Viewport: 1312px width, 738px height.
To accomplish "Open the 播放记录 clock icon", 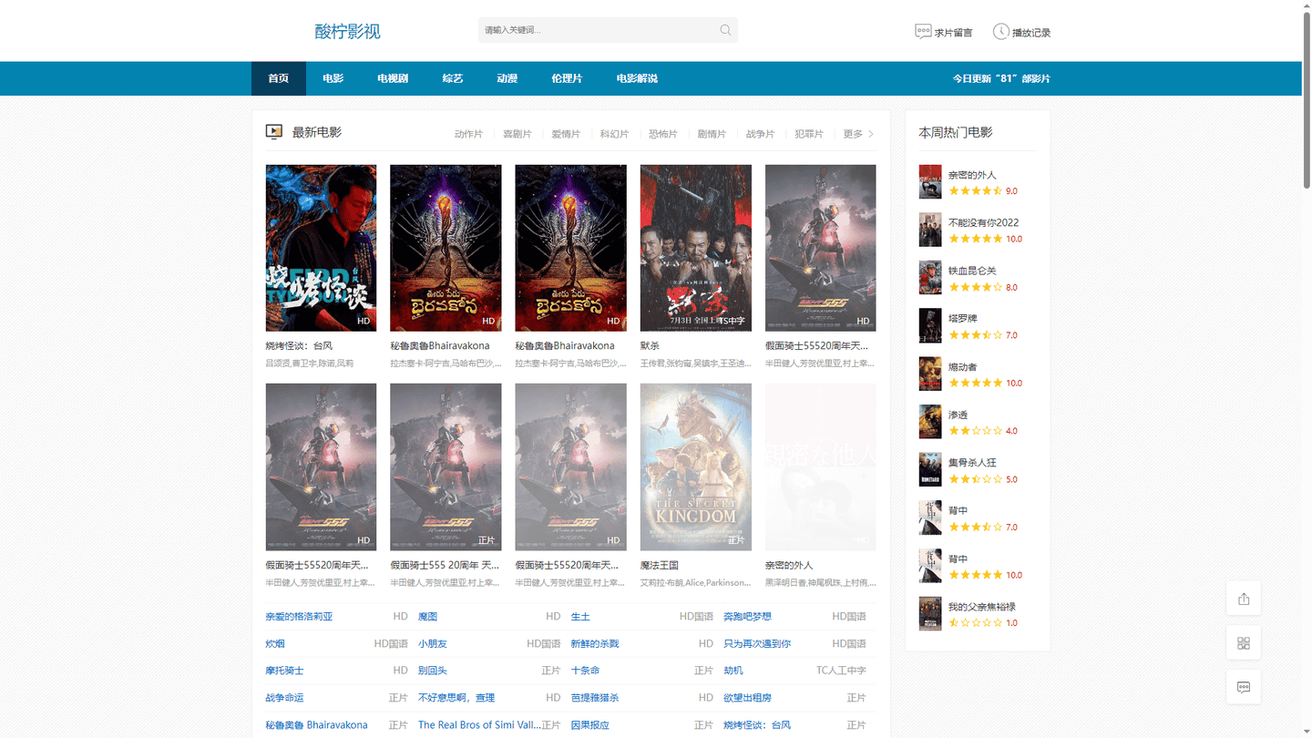I will coord(1000,32).
